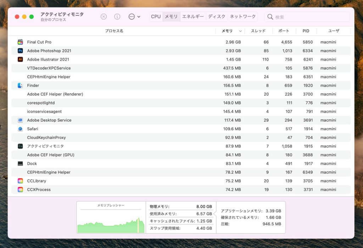Image resolution: width=363 pixels, height=248 pixels.
Task: Click the Safari compass icon
Action: point(20,129)
